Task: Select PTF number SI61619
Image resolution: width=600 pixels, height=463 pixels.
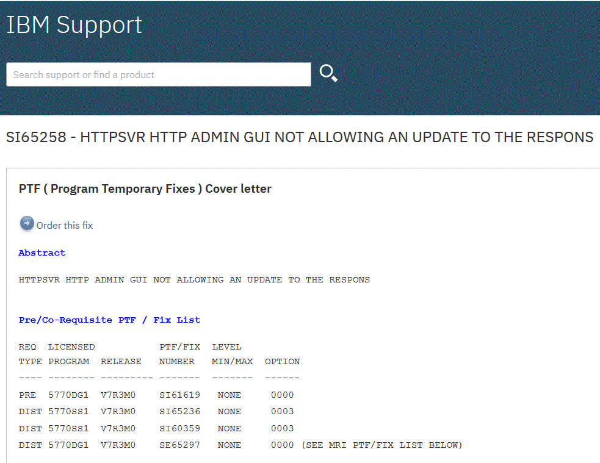Action: pyautogui.click(x=179, y=395)
